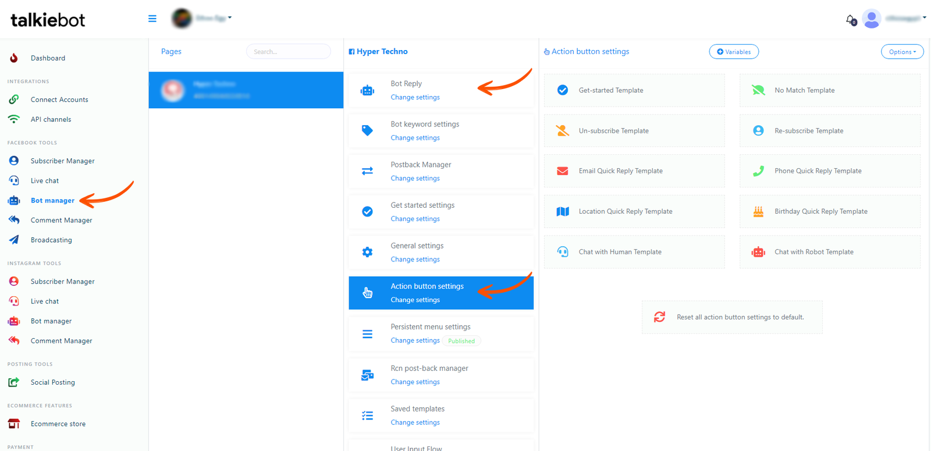Click the Chat with Robot icon
This screenshot has width=931, height=451.
758,252
